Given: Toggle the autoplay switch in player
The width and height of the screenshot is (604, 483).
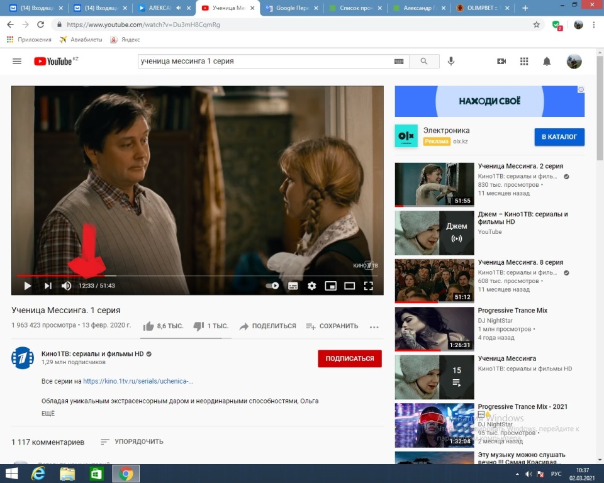Looking at the screenshot, I should (x=272, y=286).
